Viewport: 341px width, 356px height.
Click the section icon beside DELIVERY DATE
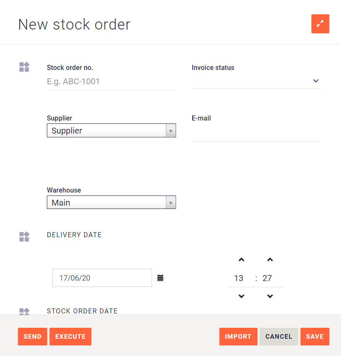[24, 236]
